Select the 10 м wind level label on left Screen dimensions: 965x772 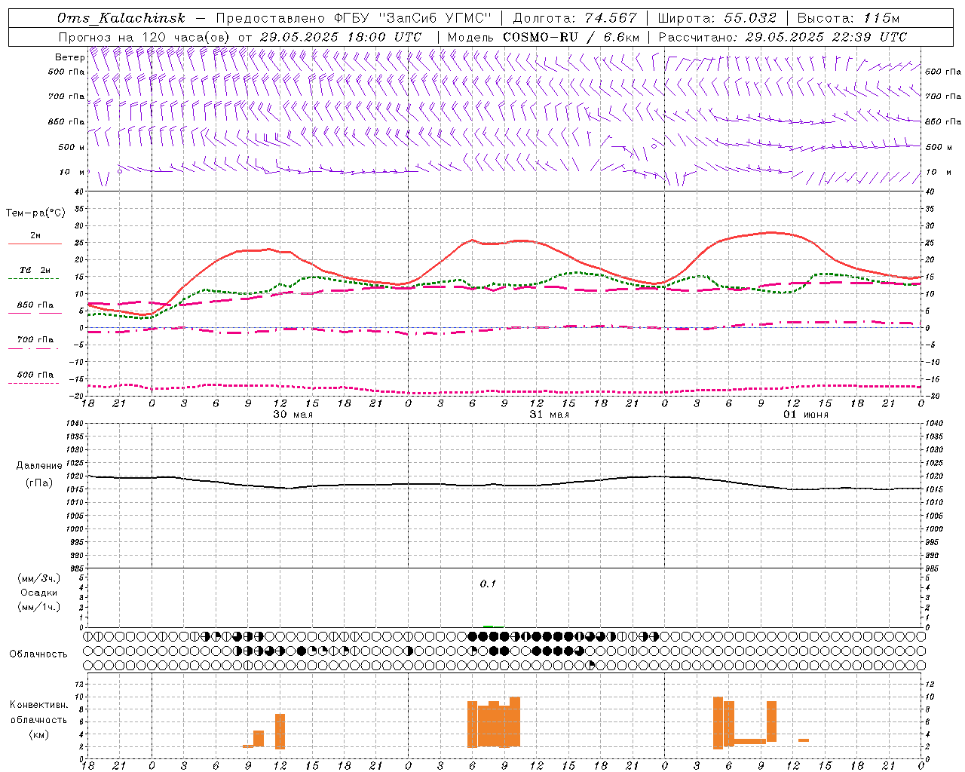(72, 172)
